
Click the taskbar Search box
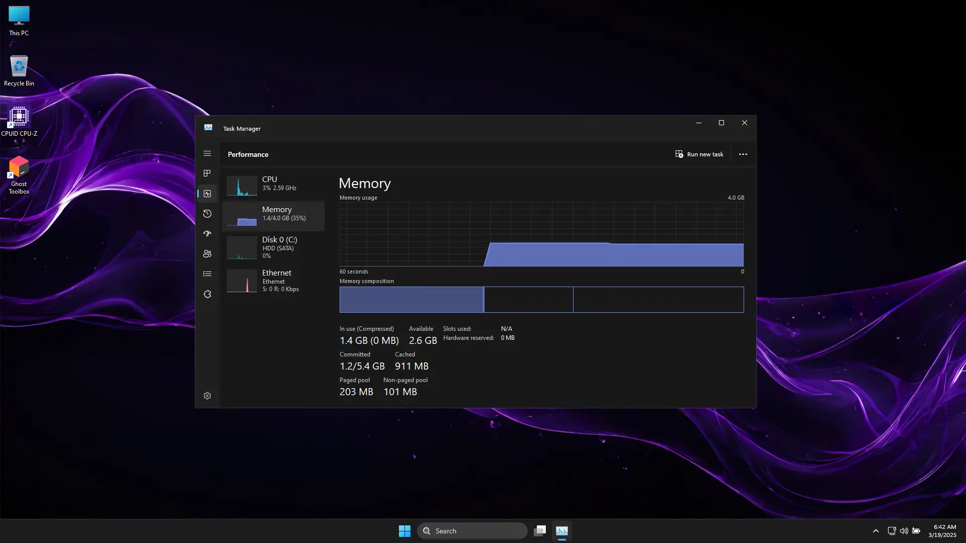point(472,531)
